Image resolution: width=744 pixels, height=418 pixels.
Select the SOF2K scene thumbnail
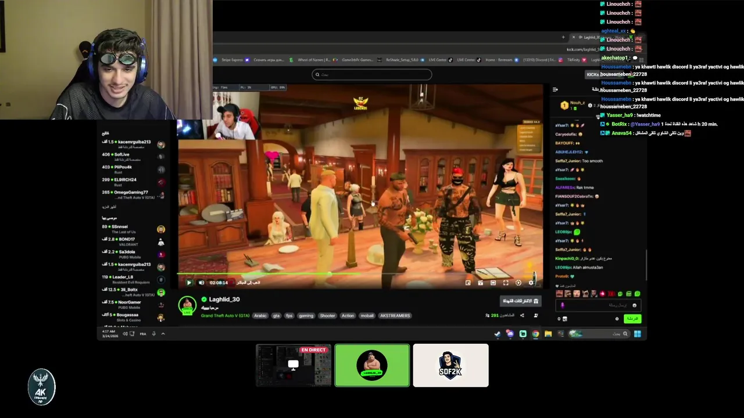click(451, 365)
